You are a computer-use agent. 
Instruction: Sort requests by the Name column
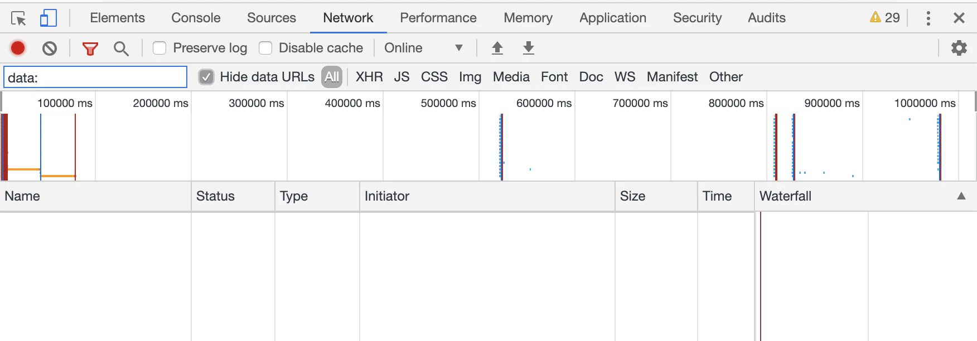click(x=95, y=196)
